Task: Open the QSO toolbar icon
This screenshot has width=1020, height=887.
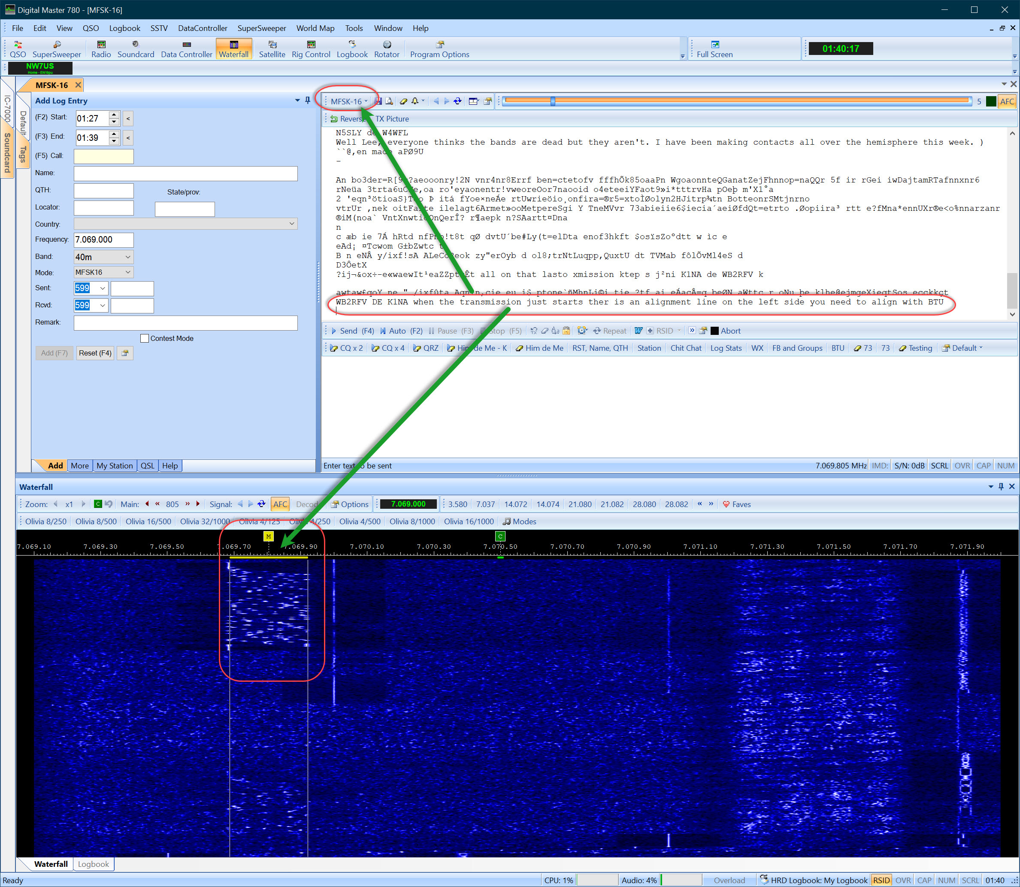Action: coord(18,49)
